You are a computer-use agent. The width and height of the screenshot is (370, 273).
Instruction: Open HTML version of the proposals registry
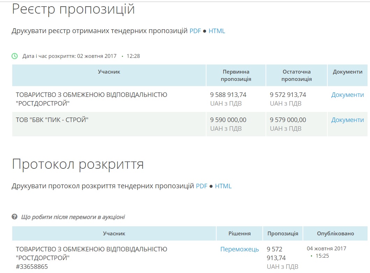217,31
